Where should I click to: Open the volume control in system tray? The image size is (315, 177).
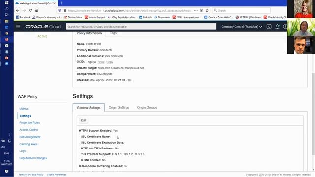(3, 147)
